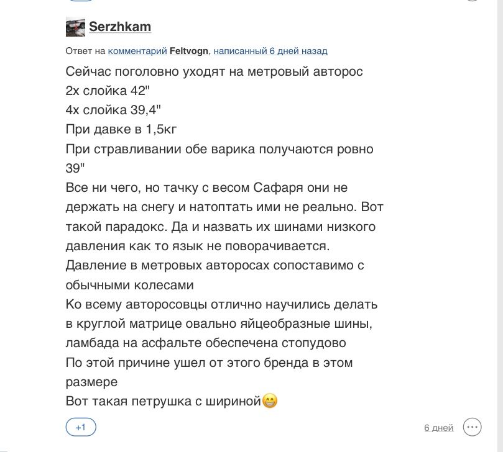Open the Serzhkam user profile link
The image size is (503, 452).
[x=120, y=27]
